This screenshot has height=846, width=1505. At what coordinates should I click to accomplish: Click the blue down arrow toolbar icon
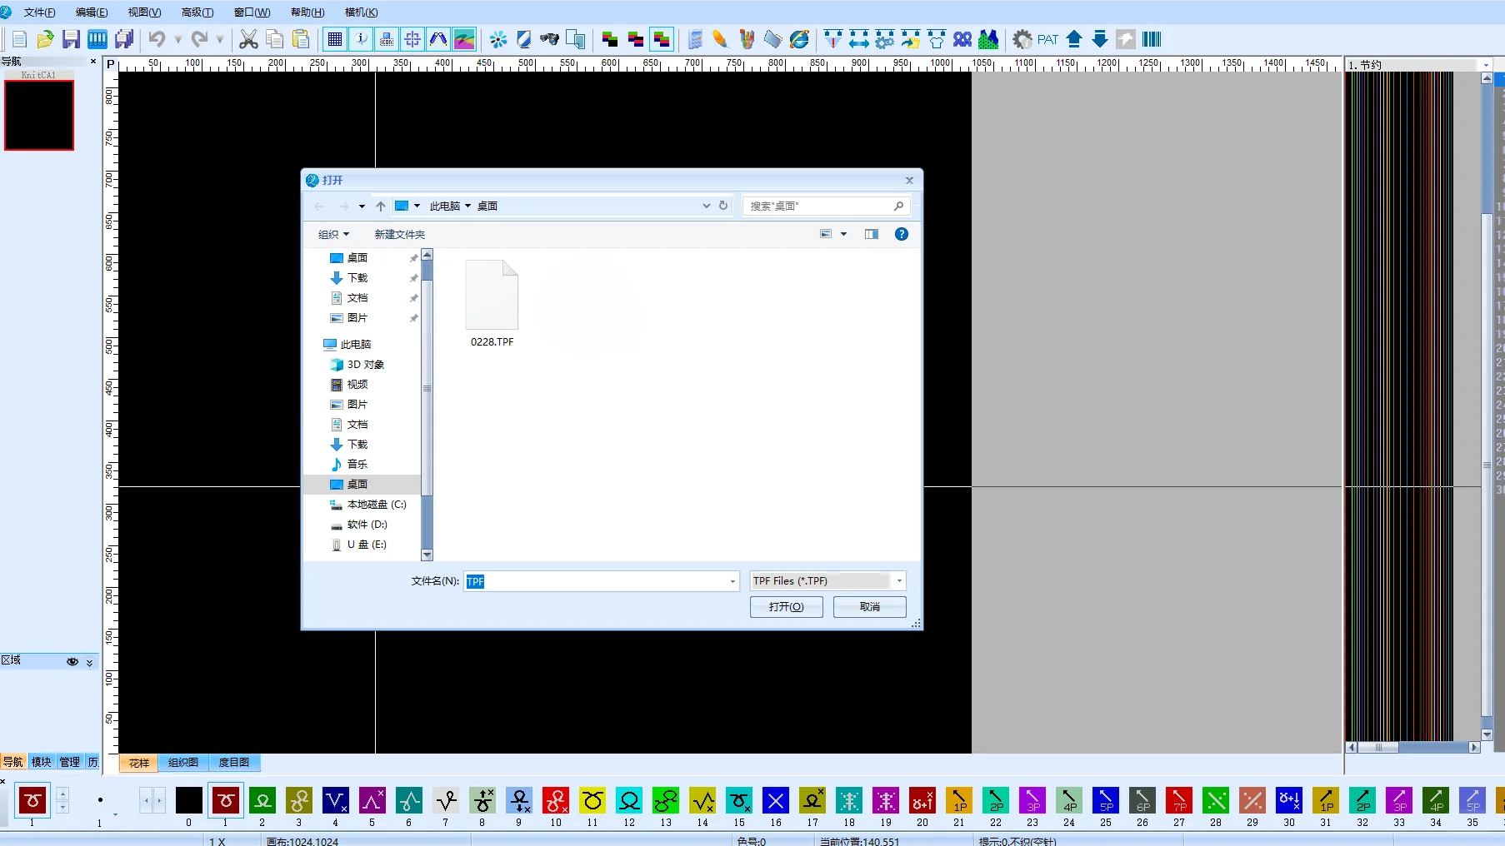(1100, 39)
